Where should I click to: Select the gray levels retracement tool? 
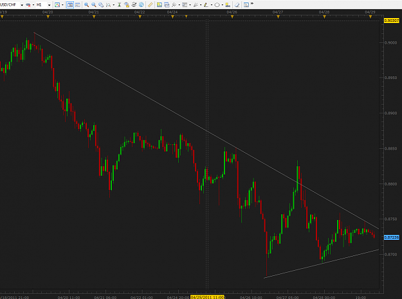click(185, 5)
